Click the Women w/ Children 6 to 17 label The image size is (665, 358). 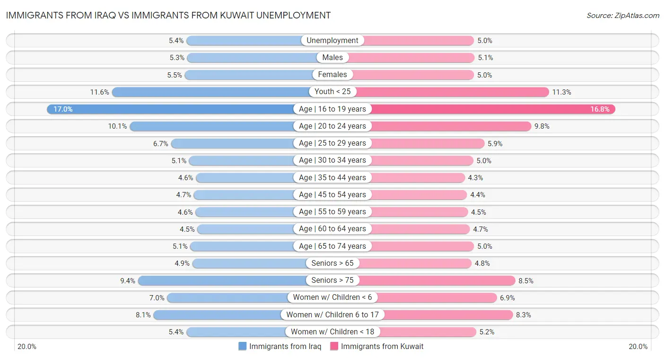tap(332, 315)
